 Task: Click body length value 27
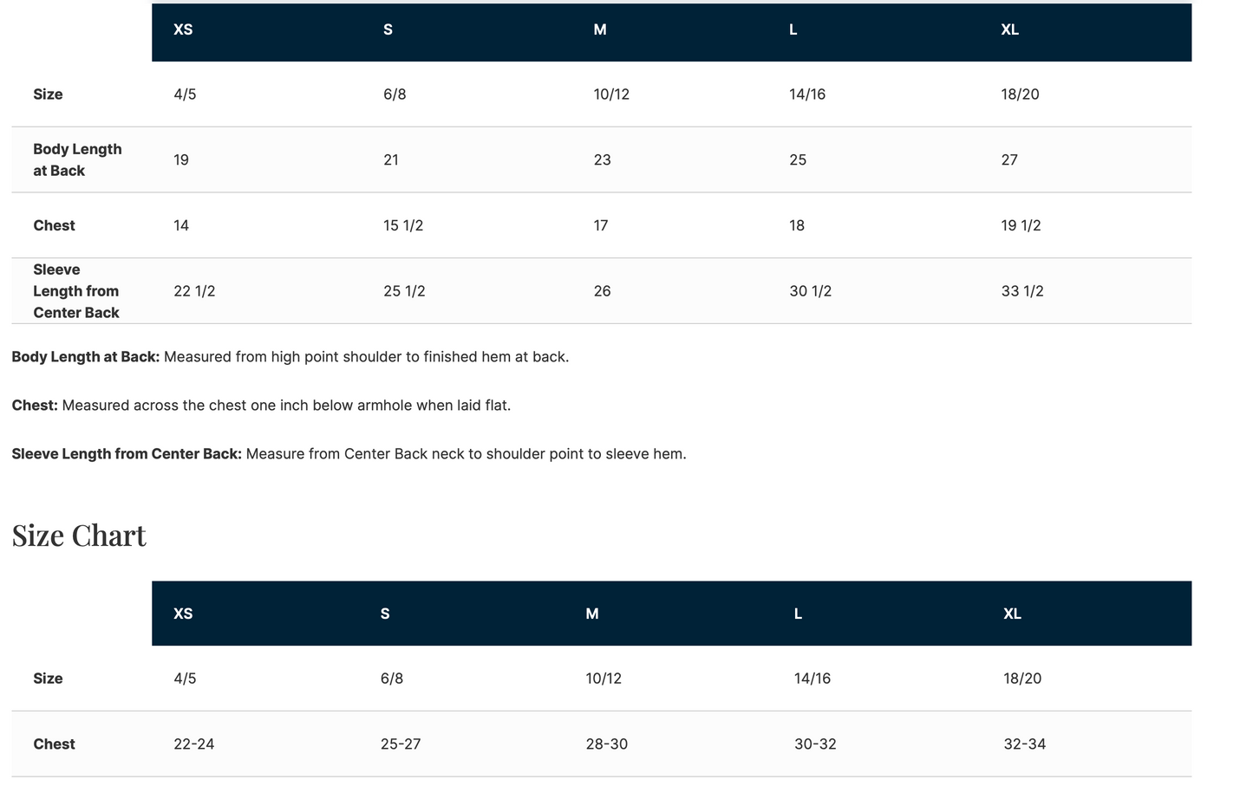pyautogui.click(x=1009, y=160)
